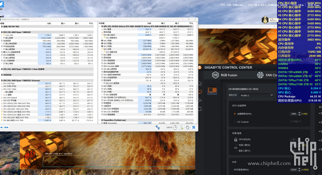Image resolution: width=322 pixels, height=175 pixels.
Task: Decrease the boost clock with the down stepper
Action: click(x=299, y=115)
